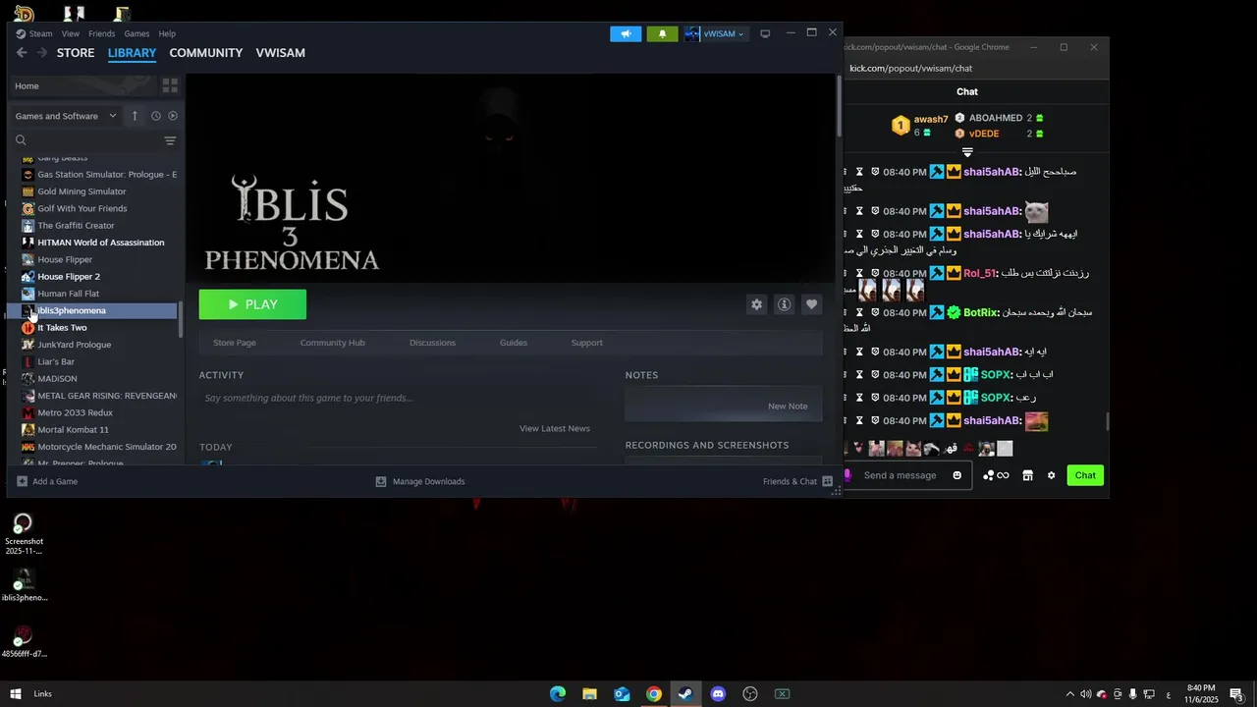
Task: Switch to Big Picture mode monitor icon
Action: point(765,33)
